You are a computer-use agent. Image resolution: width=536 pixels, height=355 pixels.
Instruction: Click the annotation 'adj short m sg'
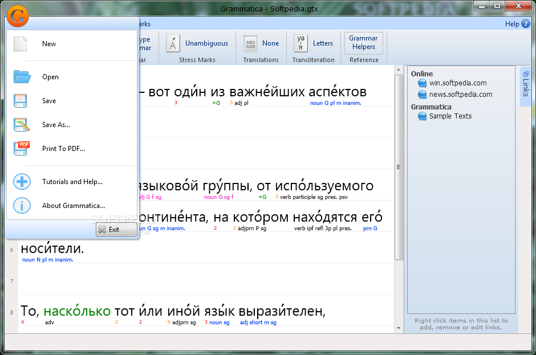258,322
